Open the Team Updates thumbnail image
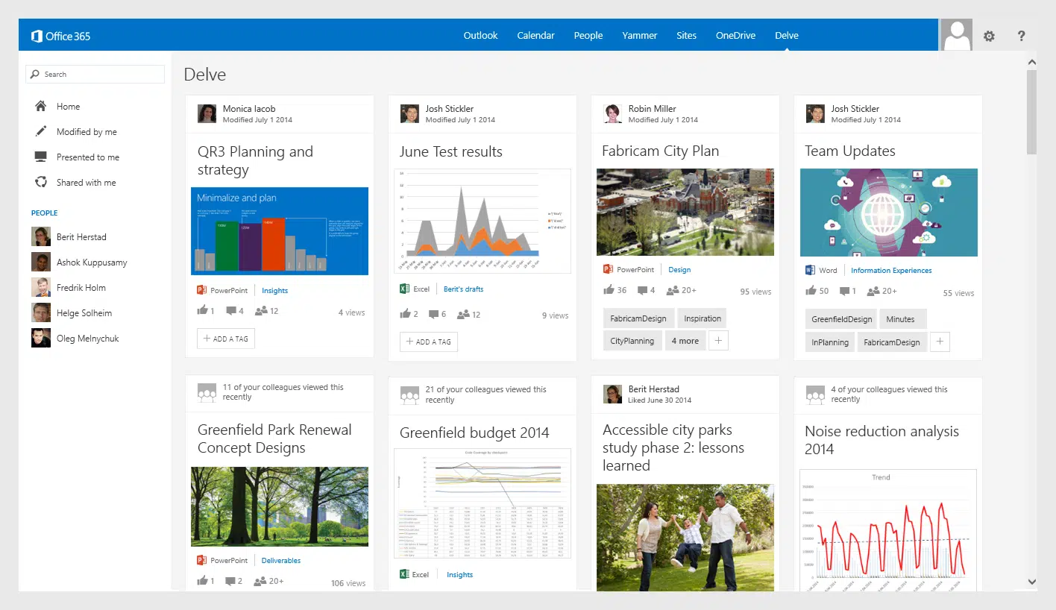This screenshot has width=1056, height=610. (889, 213)
